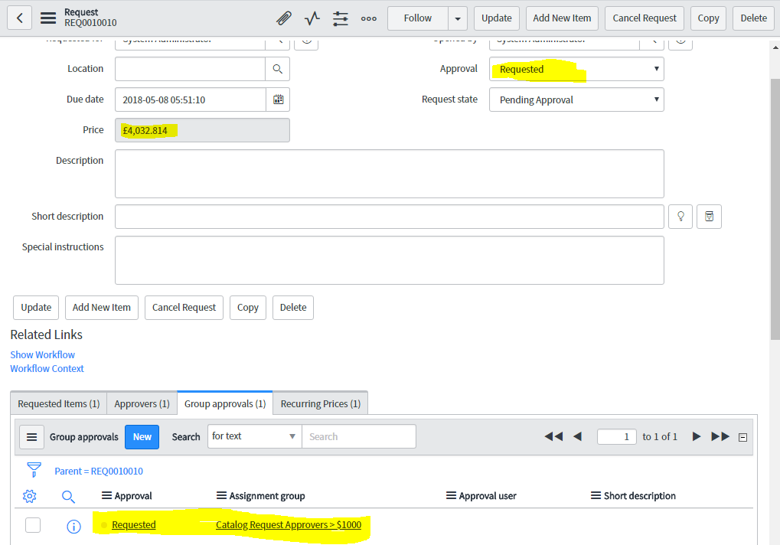Open the activity stream icon

click(312, 18)
